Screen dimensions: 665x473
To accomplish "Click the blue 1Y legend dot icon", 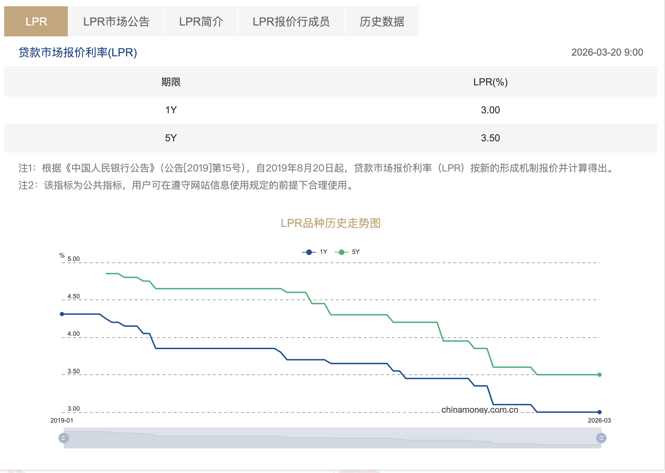I will [x=308, y=252].
